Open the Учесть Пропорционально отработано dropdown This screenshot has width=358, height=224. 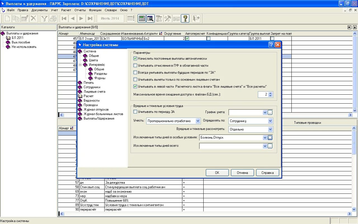[x=198, y=121]
